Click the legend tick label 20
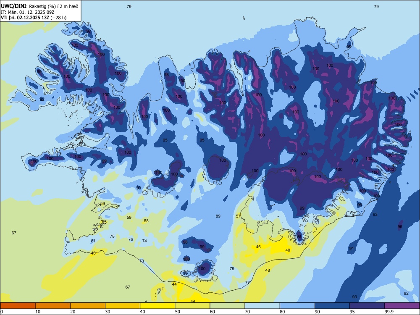Image resolution: width=420 pixels, height=315 pixels. click(x=73, y=312)
